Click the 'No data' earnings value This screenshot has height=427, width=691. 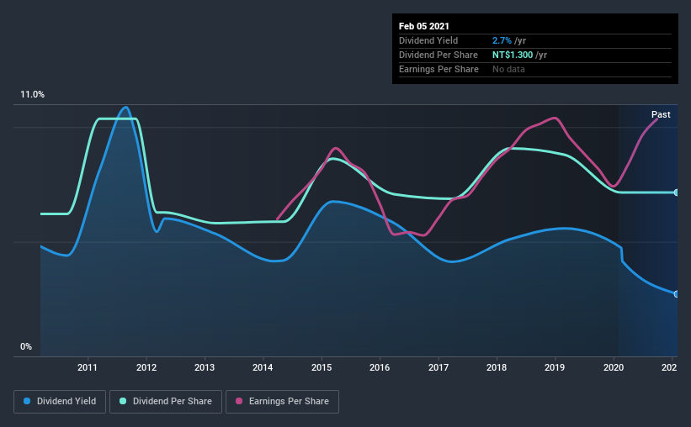508,69
